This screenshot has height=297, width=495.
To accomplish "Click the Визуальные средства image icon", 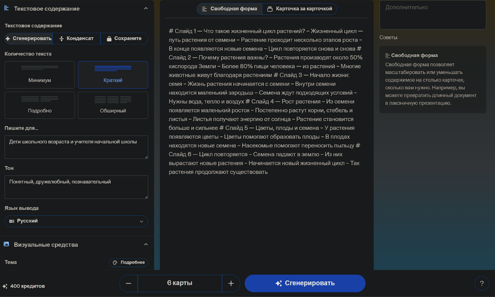I will [6, 244].
